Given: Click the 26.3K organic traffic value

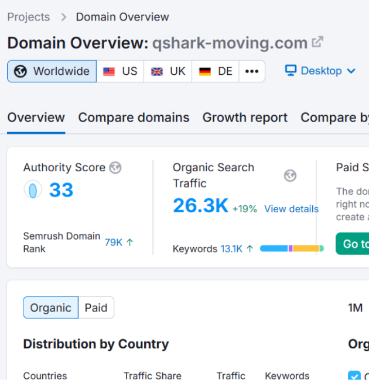Looking at the screenshot, I should tap(201, 206).
